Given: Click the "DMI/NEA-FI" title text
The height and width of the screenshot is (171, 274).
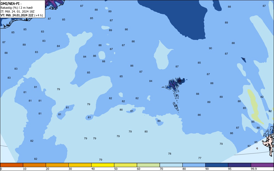Looking at the screenshot, I should click(10, 4).
